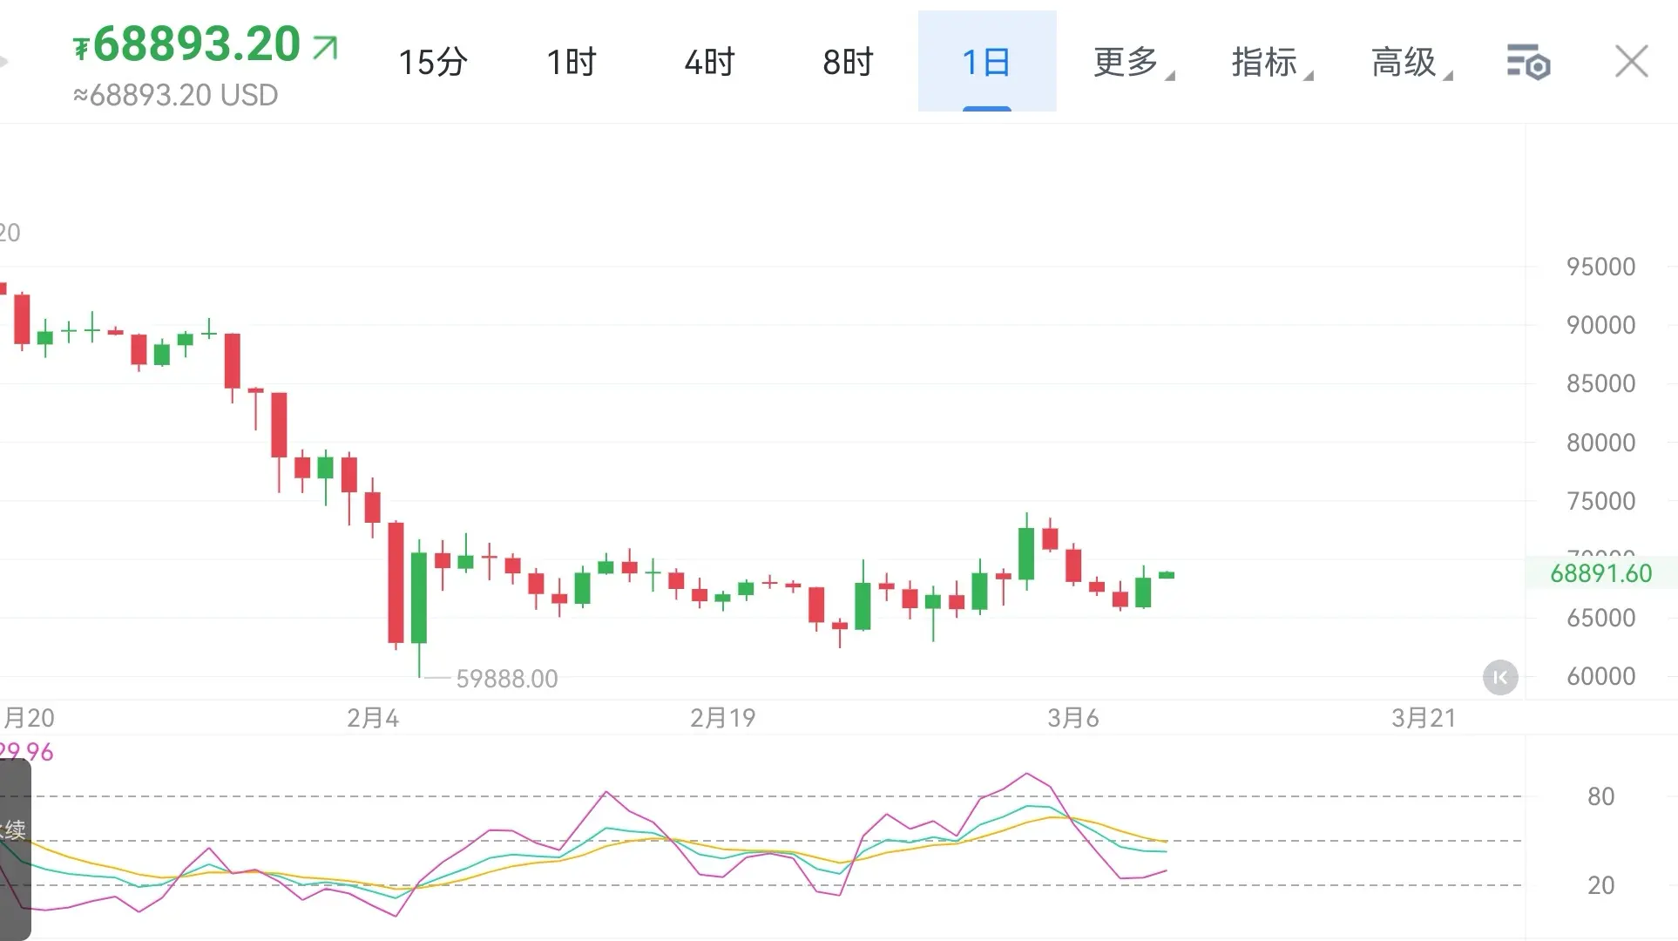Switch to the 8时 timeframe
1678x941 pixels.
coord(848,63)
